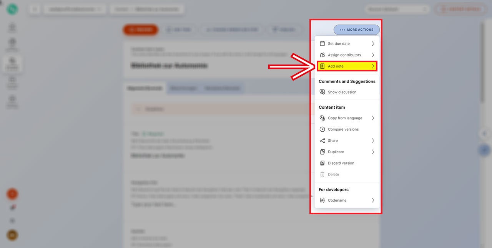The height and width of the screenshot is (248, 492).
Task: Click the Discard version icon
Action: tap(322, 163)
